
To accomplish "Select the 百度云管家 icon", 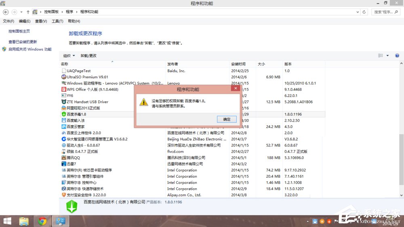I will (64, 126).
